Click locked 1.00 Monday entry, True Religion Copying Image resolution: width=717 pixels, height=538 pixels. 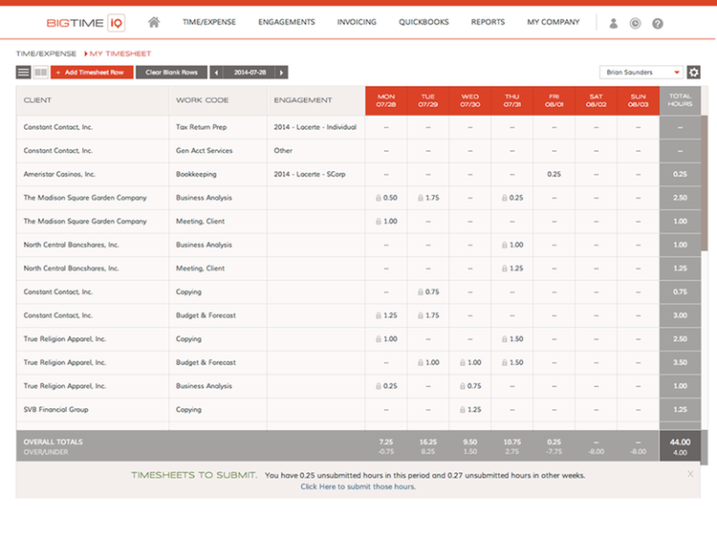(x=386, y=339)
